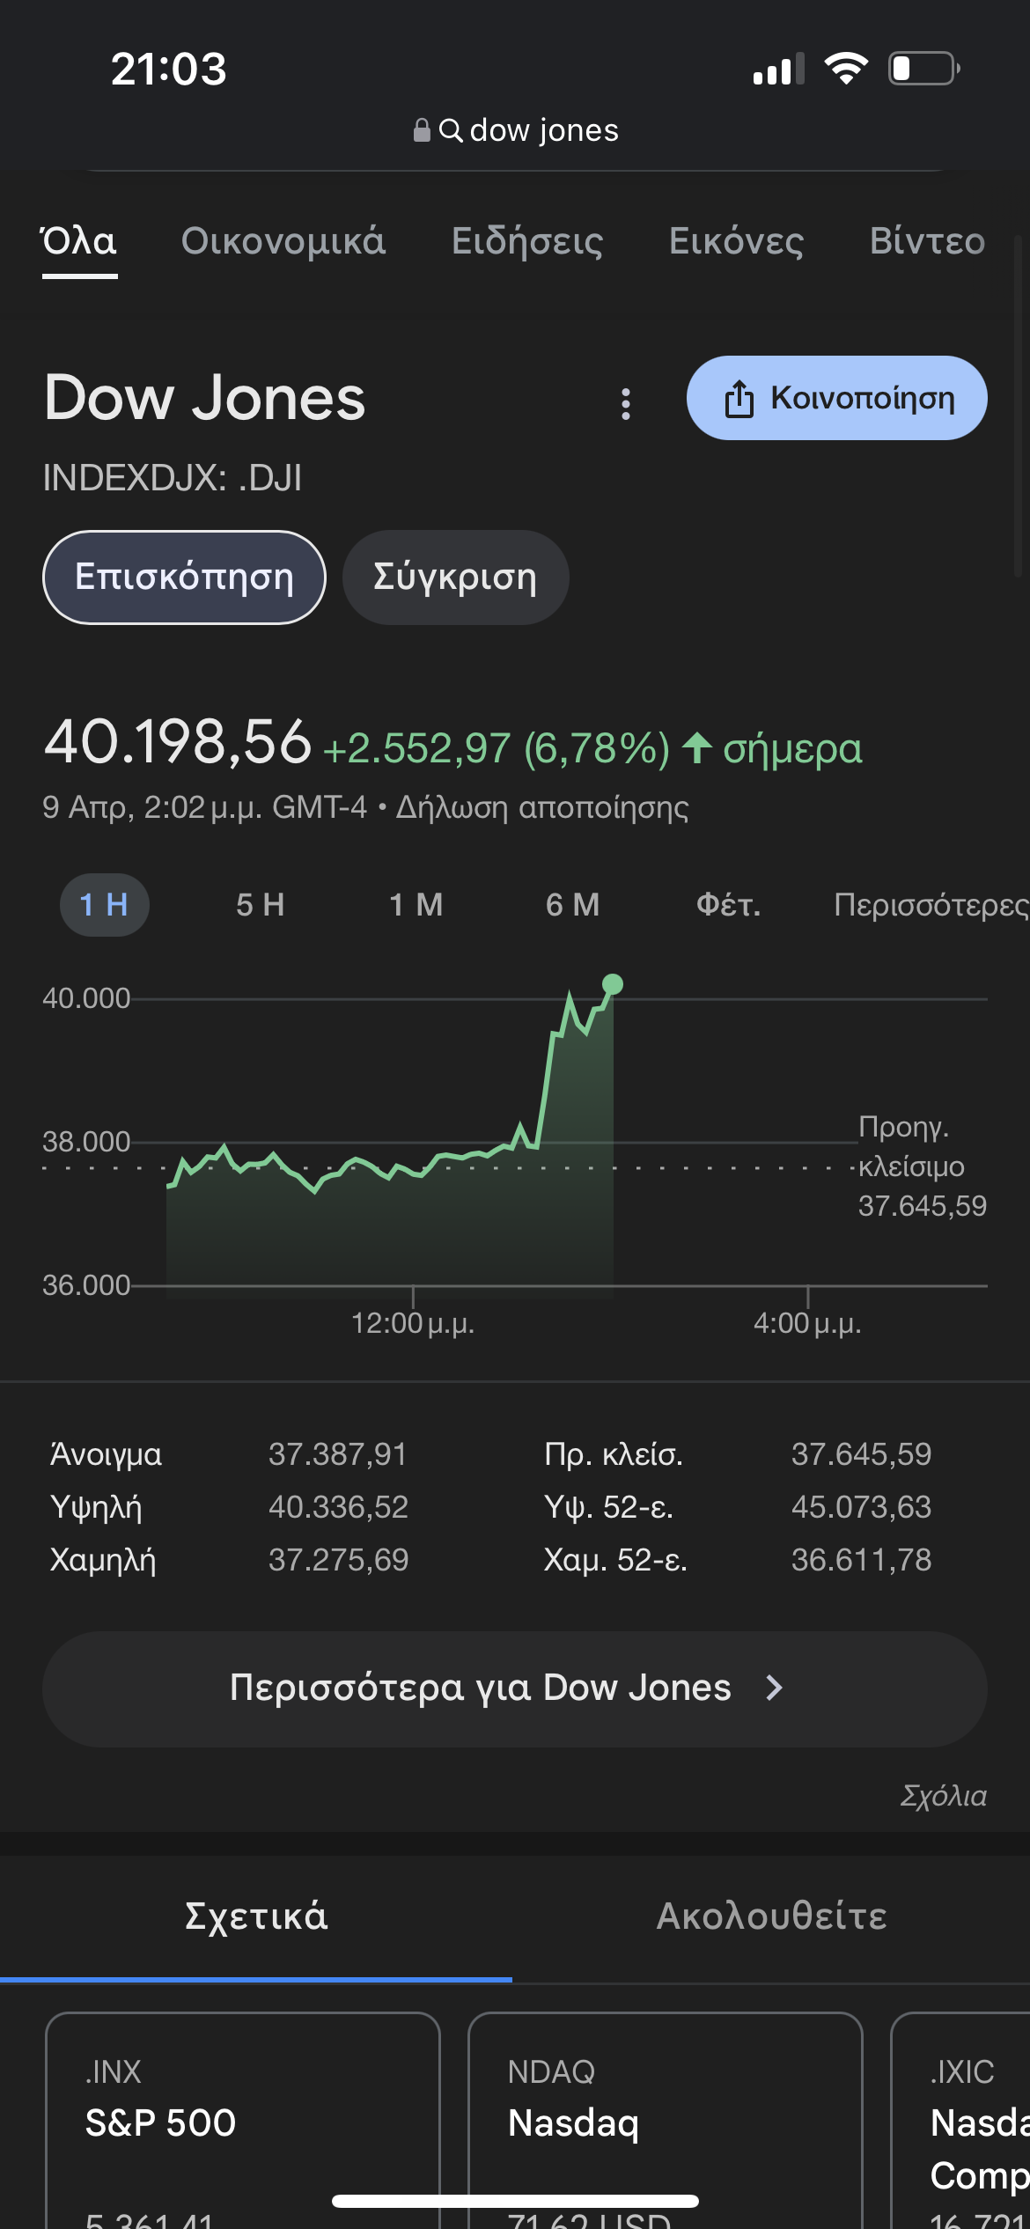
Task: Expand the Περισσότερες range options
Action: coord(931,905)
